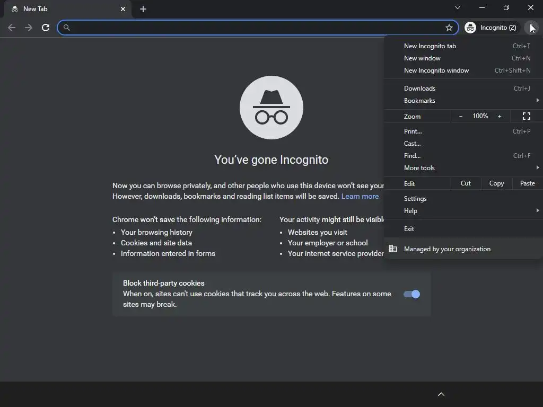Increase zoom with plus button
This screenshot has width=543, height=407.
(500, 116)
